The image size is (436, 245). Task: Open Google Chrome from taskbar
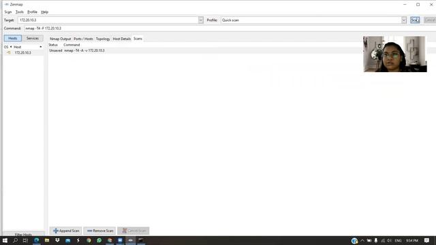pyautogui.click(x=89, y=240)
